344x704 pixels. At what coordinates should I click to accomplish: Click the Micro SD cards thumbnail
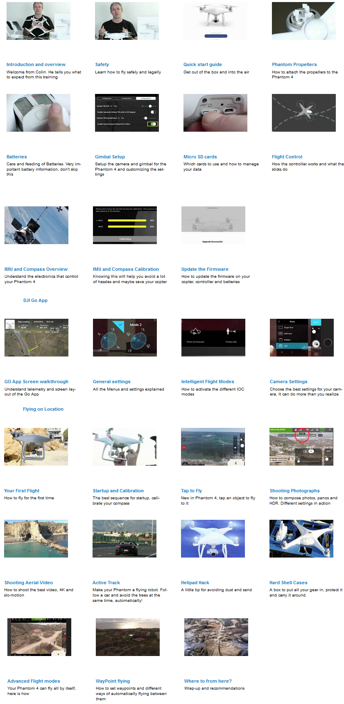pyautogui.click(x=215, y=113)
